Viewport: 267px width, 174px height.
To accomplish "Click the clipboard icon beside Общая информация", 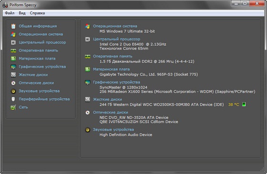I will coord(13,26).
